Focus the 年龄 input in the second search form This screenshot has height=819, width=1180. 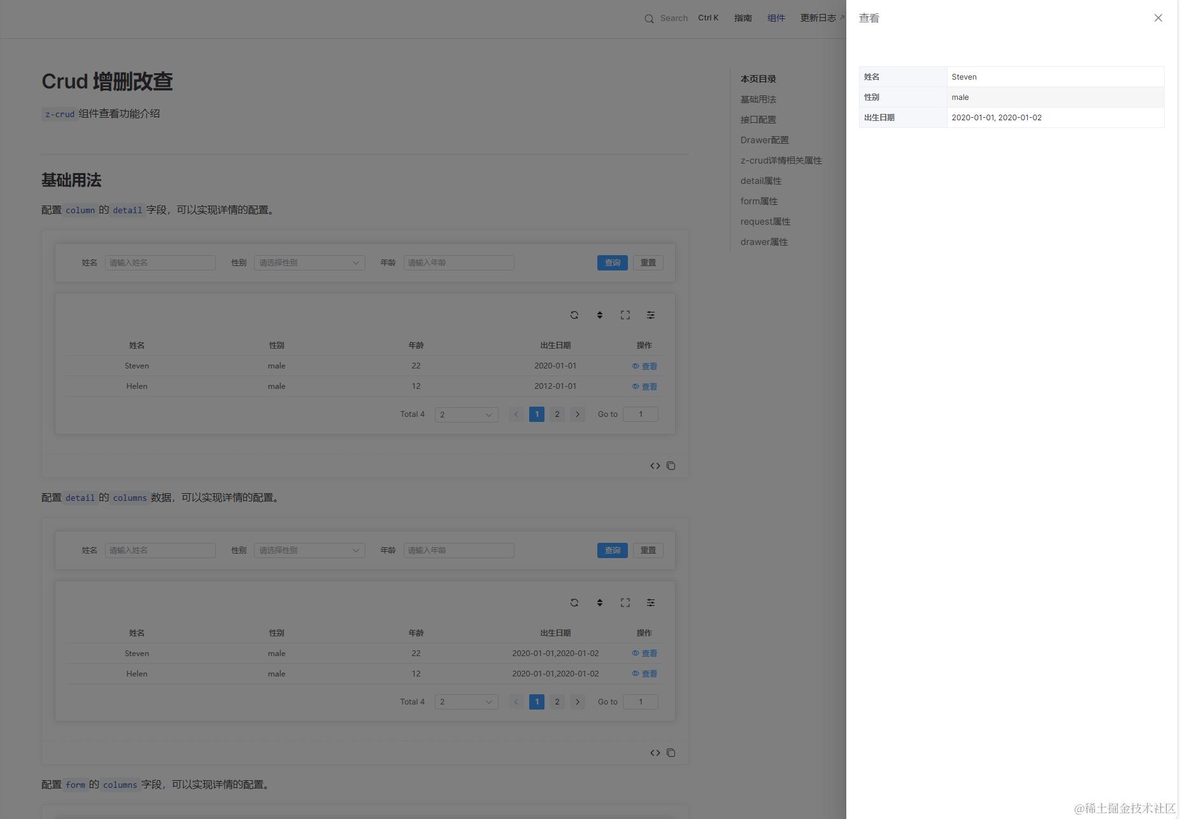tap(459, 550)
